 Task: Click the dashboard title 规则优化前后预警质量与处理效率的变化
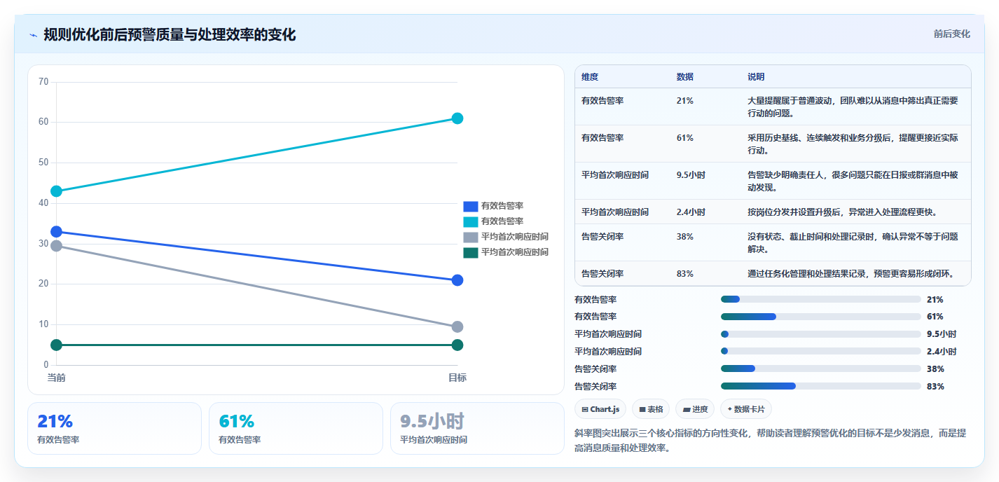coord(170,34)
